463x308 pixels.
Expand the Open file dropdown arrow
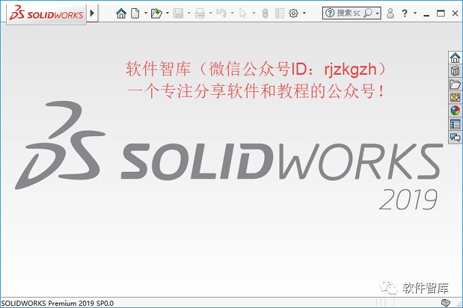pos(167,14)
